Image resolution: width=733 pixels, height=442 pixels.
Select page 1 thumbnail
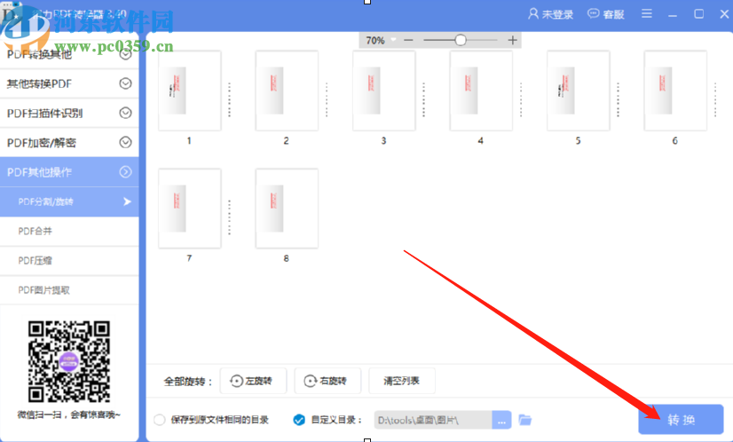click(189, 91)
